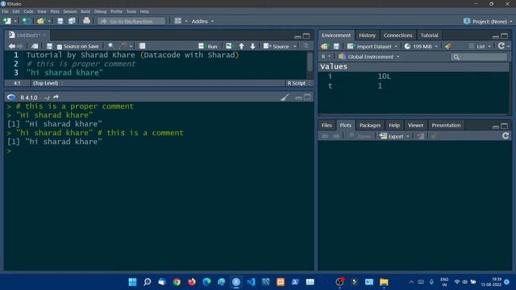The height and width of the screenshot is (290, 516).
Task: Click the Environment search box
Action: 479,57
